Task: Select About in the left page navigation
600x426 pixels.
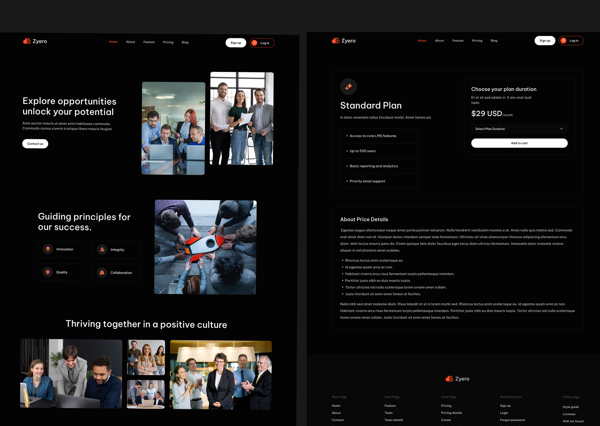Action: pos(130,42)
